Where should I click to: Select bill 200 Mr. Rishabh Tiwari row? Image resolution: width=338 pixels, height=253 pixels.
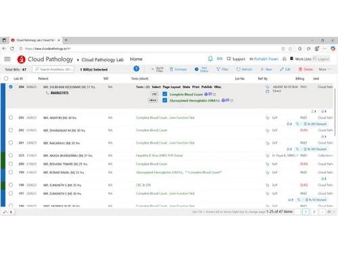click(11, 164)
